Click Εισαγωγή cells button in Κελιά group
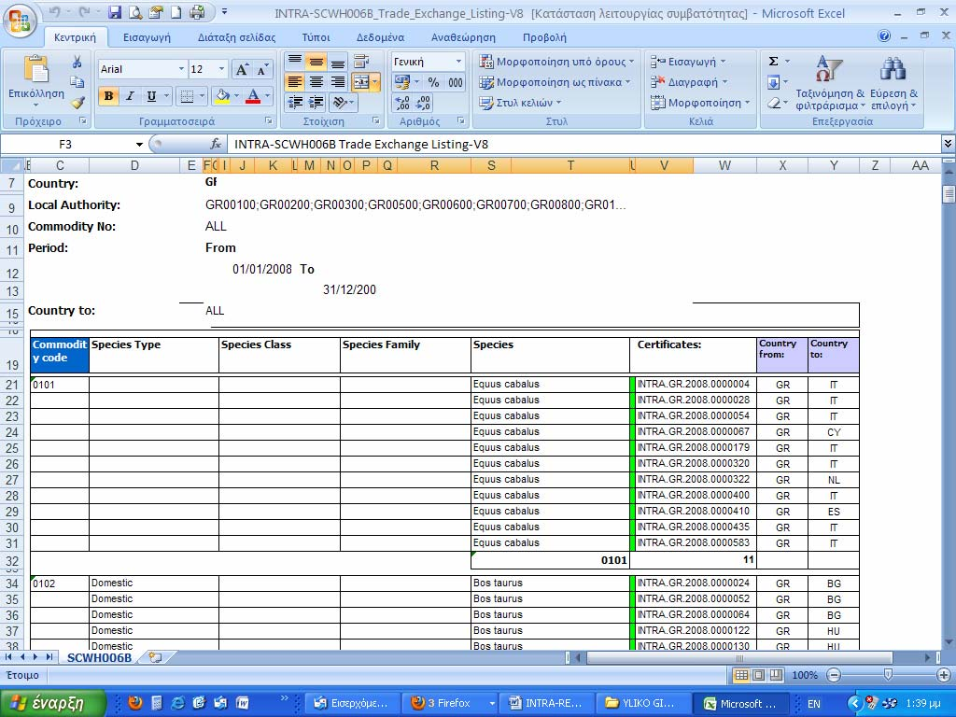The width and height of the screenshot is (956, 717). click(688, 62)
